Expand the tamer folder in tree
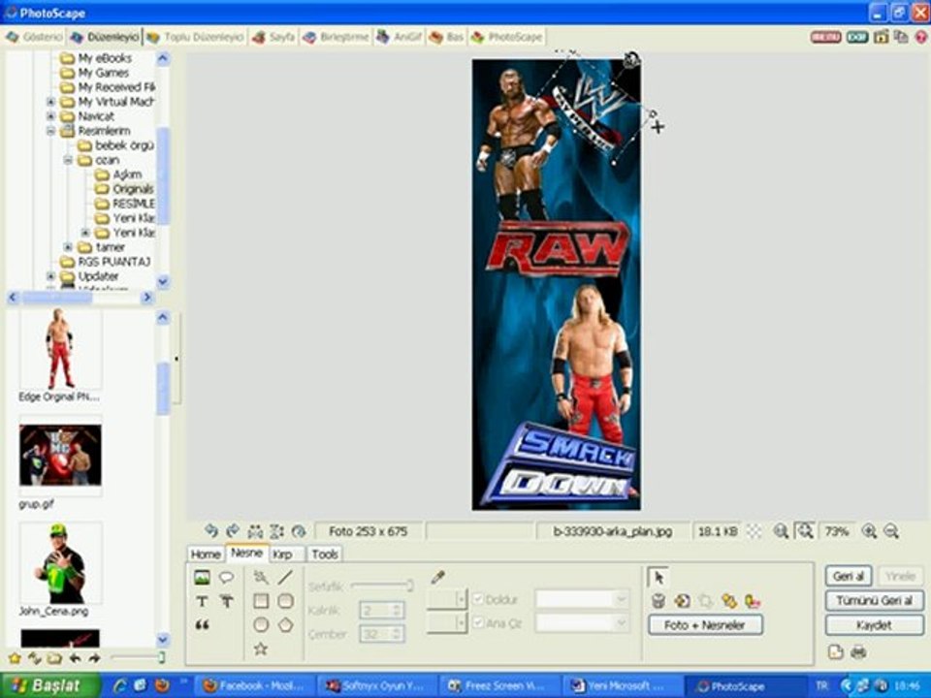The height and width of the screenshot is (698, 931). [x=68, y=247]
